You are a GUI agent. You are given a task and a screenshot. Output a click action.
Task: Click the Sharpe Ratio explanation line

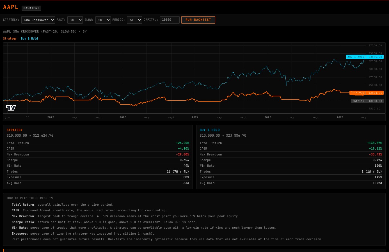(x=104, y=222)
